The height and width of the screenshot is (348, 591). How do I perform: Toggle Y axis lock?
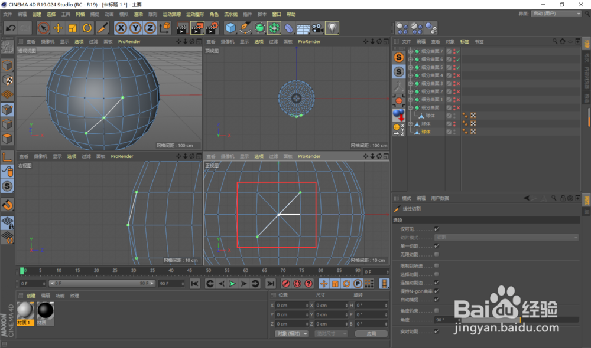click(135, 28)
